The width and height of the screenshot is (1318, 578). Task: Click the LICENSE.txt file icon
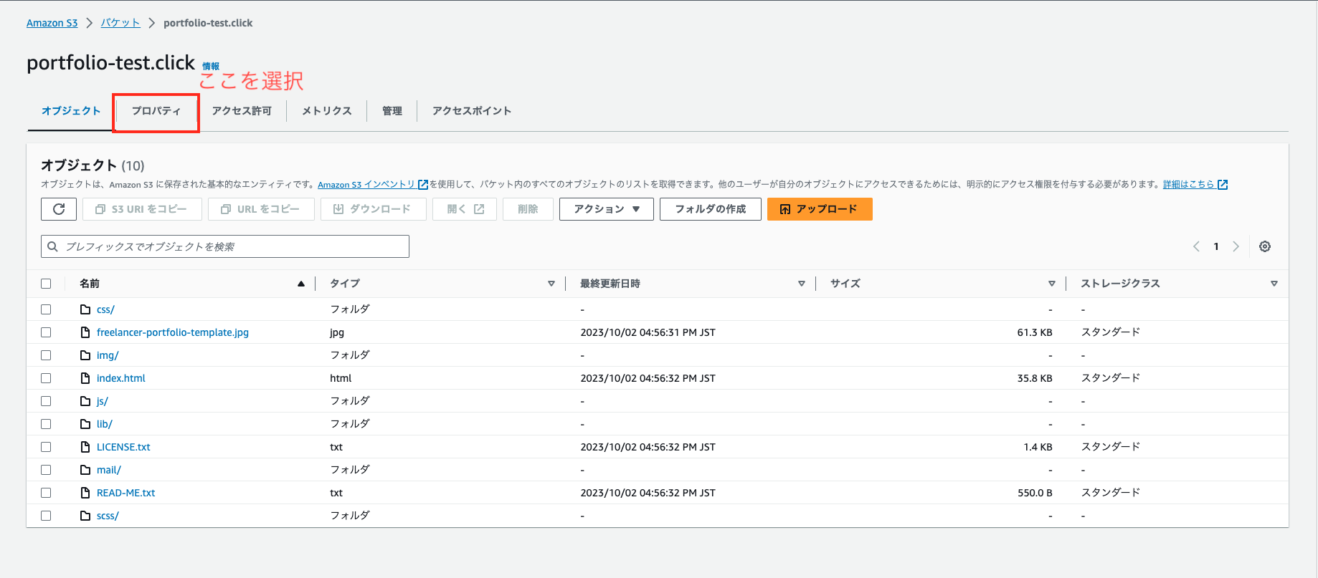pyautogui.click(x=85, y=447)
